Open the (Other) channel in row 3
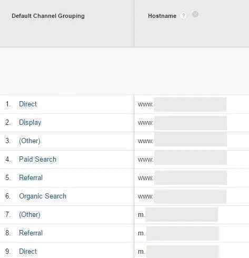This screenshot has height=258, width=249. [29, 141]
